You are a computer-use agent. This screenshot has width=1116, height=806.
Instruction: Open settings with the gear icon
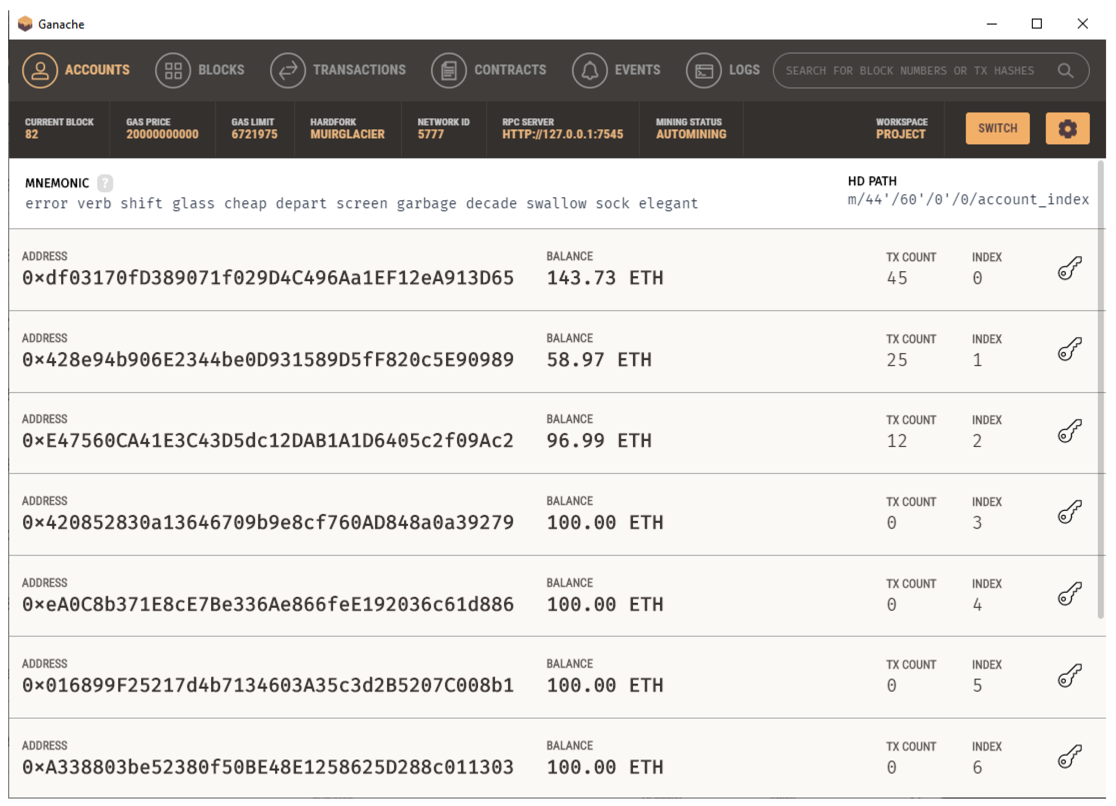(1067, 129)
